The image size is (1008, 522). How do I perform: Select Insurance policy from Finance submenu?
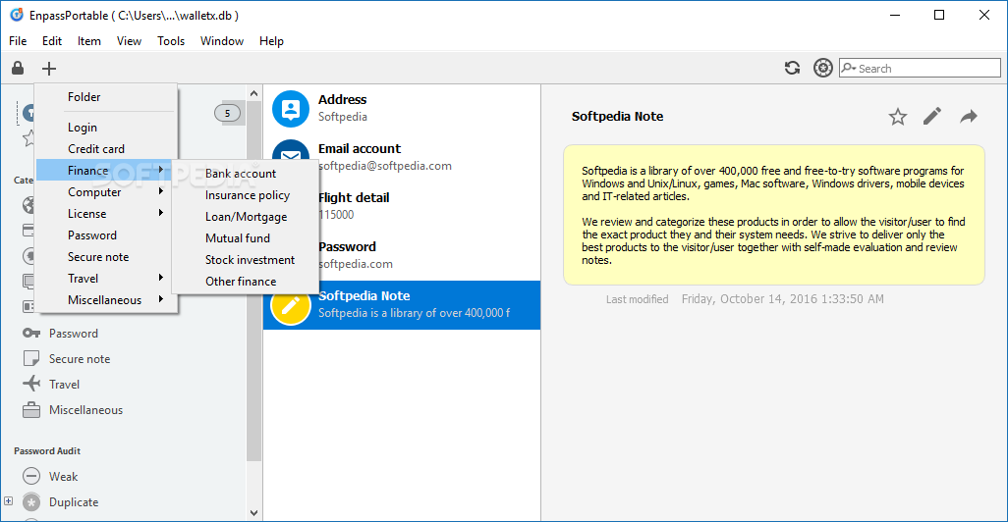(246, 195)
